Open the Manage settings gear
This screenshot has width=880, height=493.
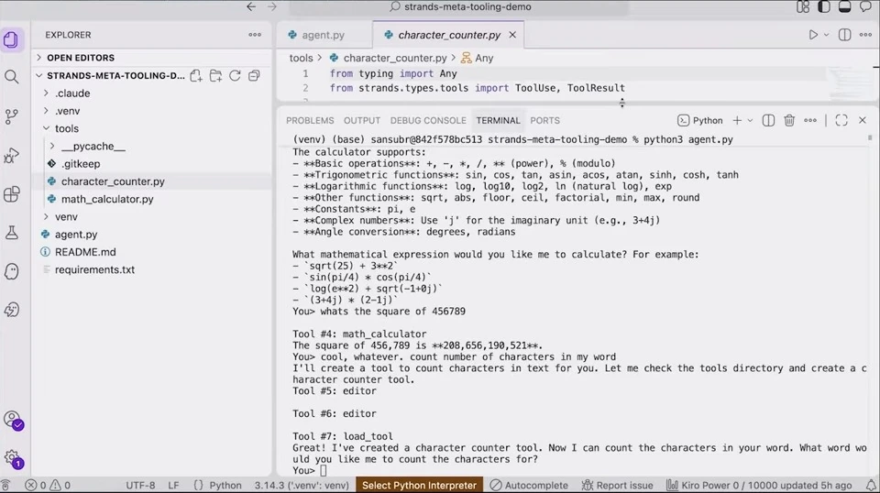click(x=12, y=458)
